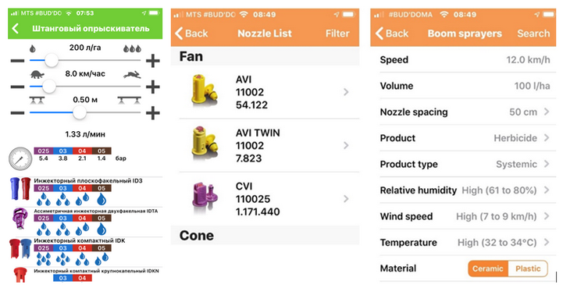Expand the Wind speed setting chevron

(x=547, y=216)
